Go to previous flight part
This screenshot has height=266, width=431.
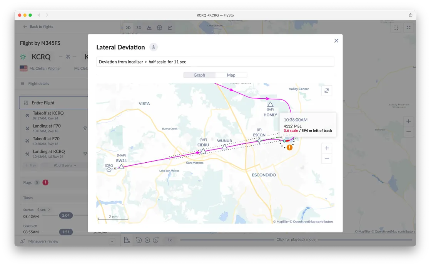(31, 165)
